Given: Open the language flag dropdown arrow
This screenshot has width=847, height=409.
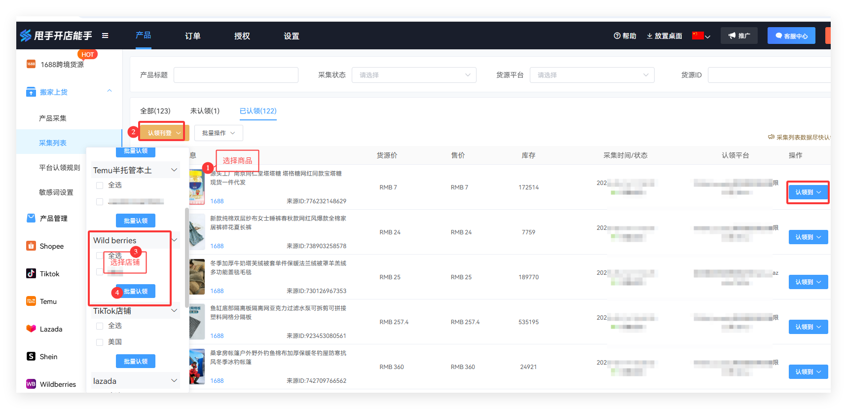Looking at the screenshot, I should point(708,37).
